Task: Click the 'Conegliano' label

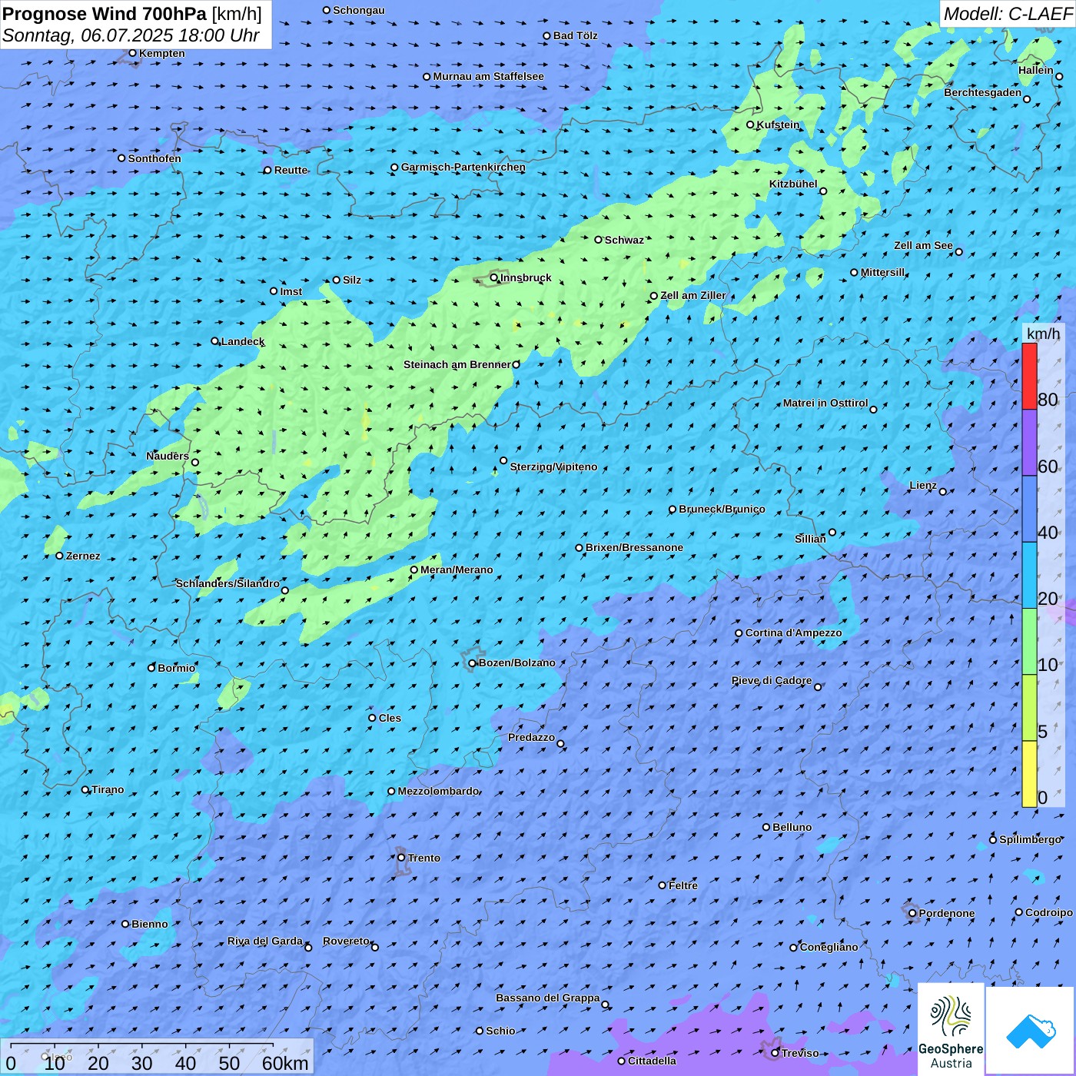Action: tap(829, 947)
